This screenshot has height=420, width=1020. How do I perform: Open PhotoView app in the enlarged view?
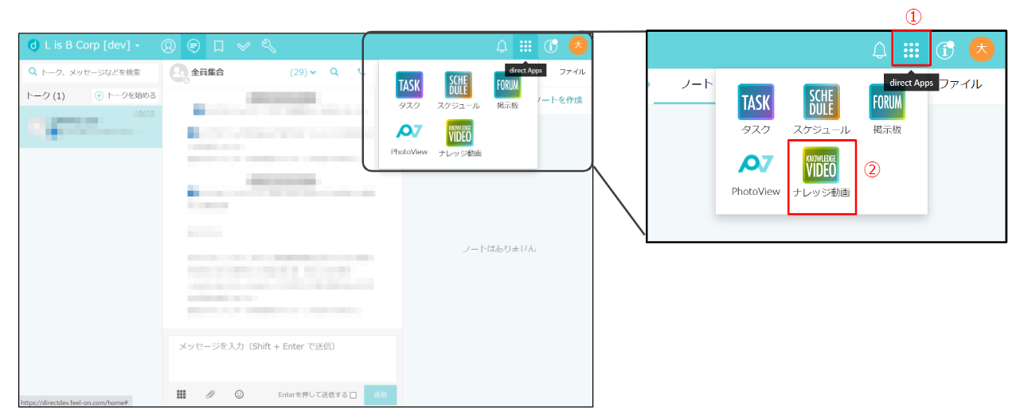(x=756, y=173)
